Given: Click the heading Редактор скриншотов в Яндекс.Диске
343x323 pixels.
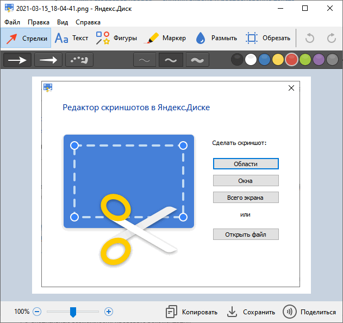Looking at the screenshot, I should pyautogui.click(x=136, y=107).
